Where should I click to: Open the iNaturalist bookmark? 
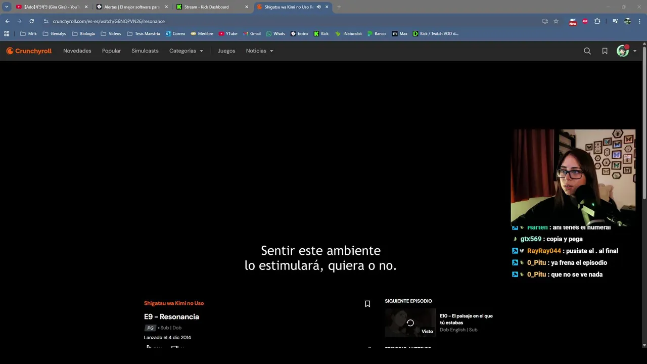(348, 34)
